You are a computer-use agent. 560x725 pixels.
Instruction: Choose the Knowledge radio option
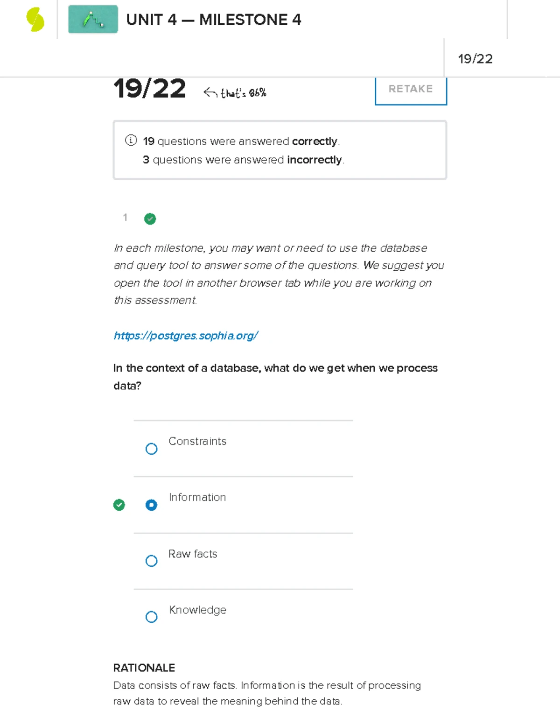[151, 617]
